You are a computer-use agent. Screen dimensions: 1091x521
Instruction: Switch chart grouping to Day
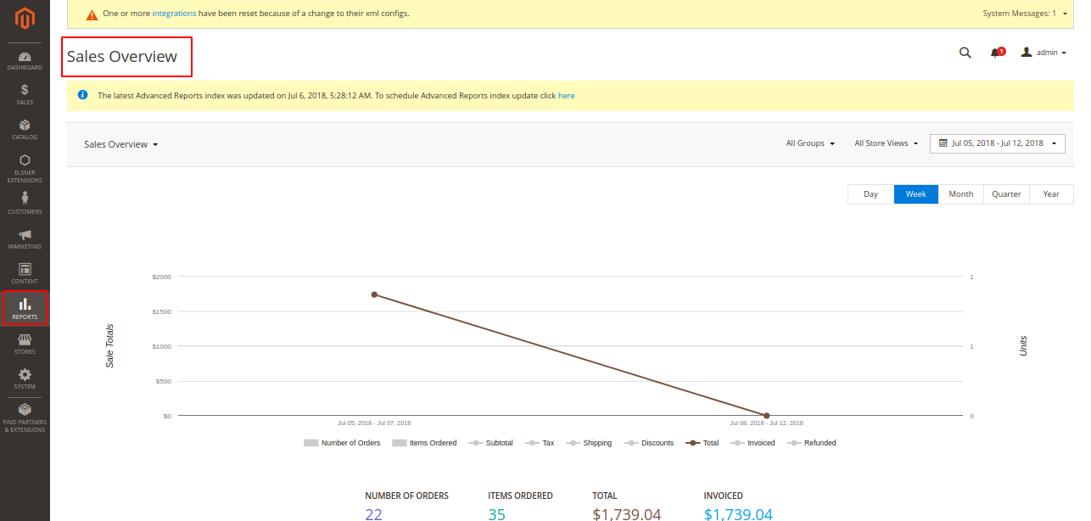870,194
